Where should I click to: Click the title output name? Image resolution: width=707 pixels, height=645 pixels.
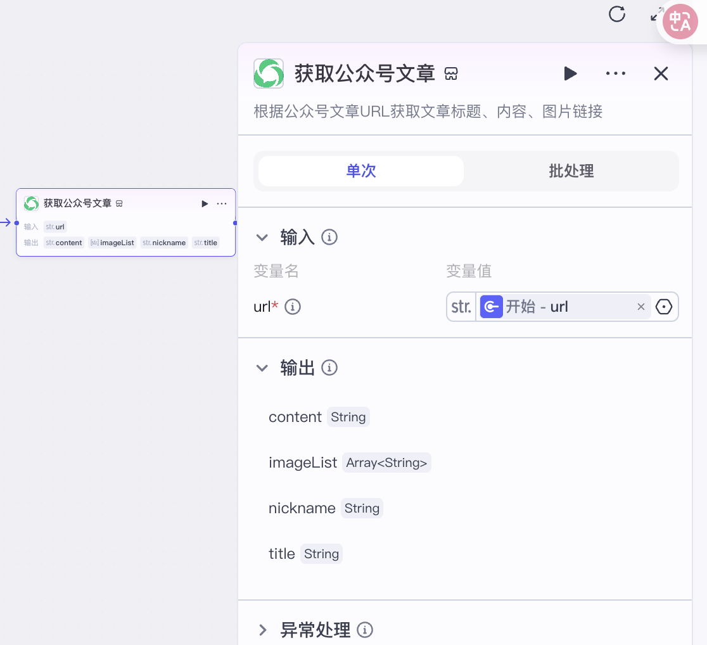pos(282,554)
